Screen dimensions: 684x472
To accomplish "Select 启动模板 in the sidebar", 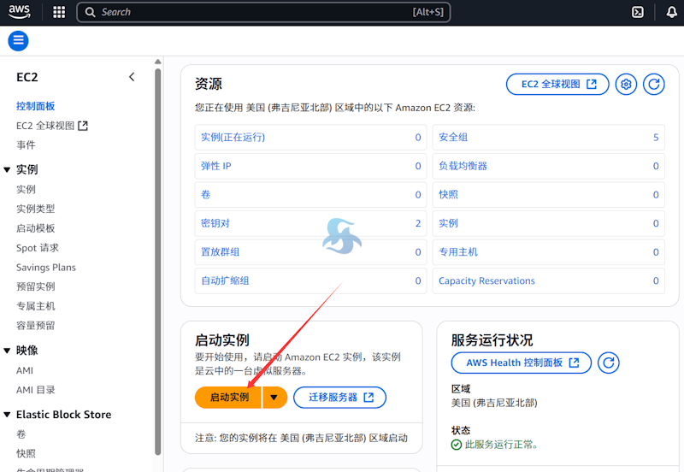I will tap(36, 228).
